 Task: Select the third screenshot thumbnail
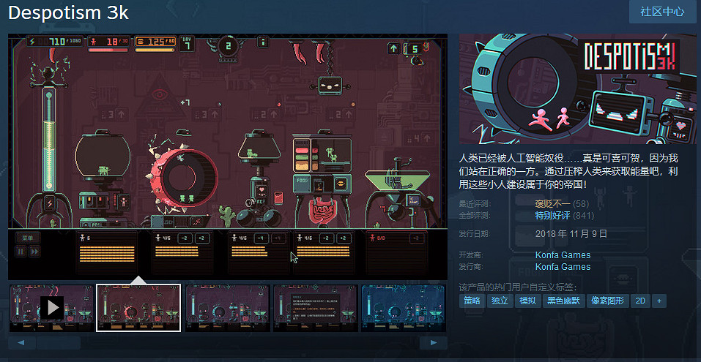click(228, 308)
